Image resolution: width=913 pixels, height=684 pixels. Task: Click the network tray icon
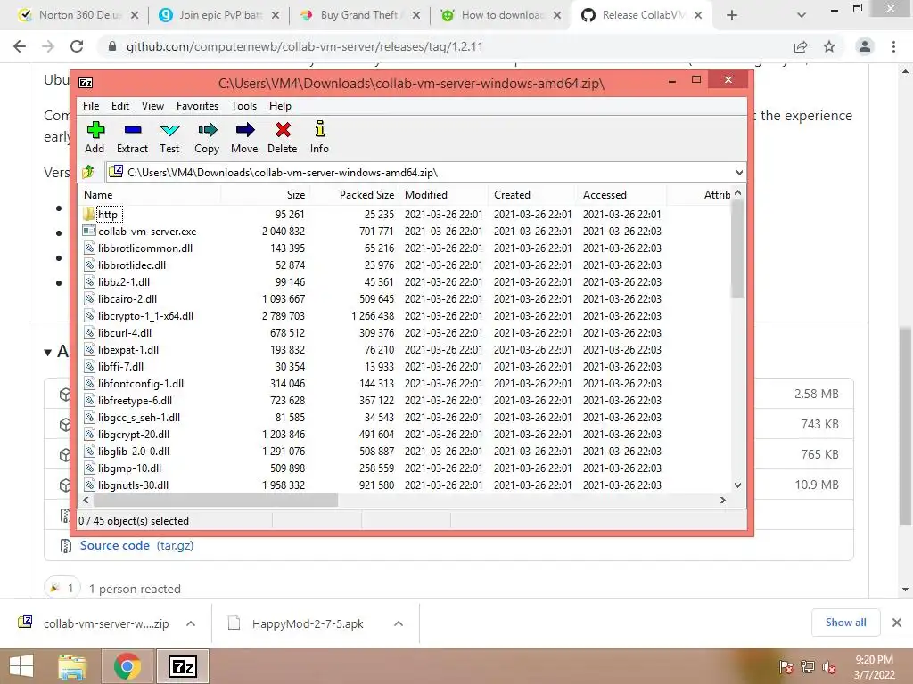[808, 667]
